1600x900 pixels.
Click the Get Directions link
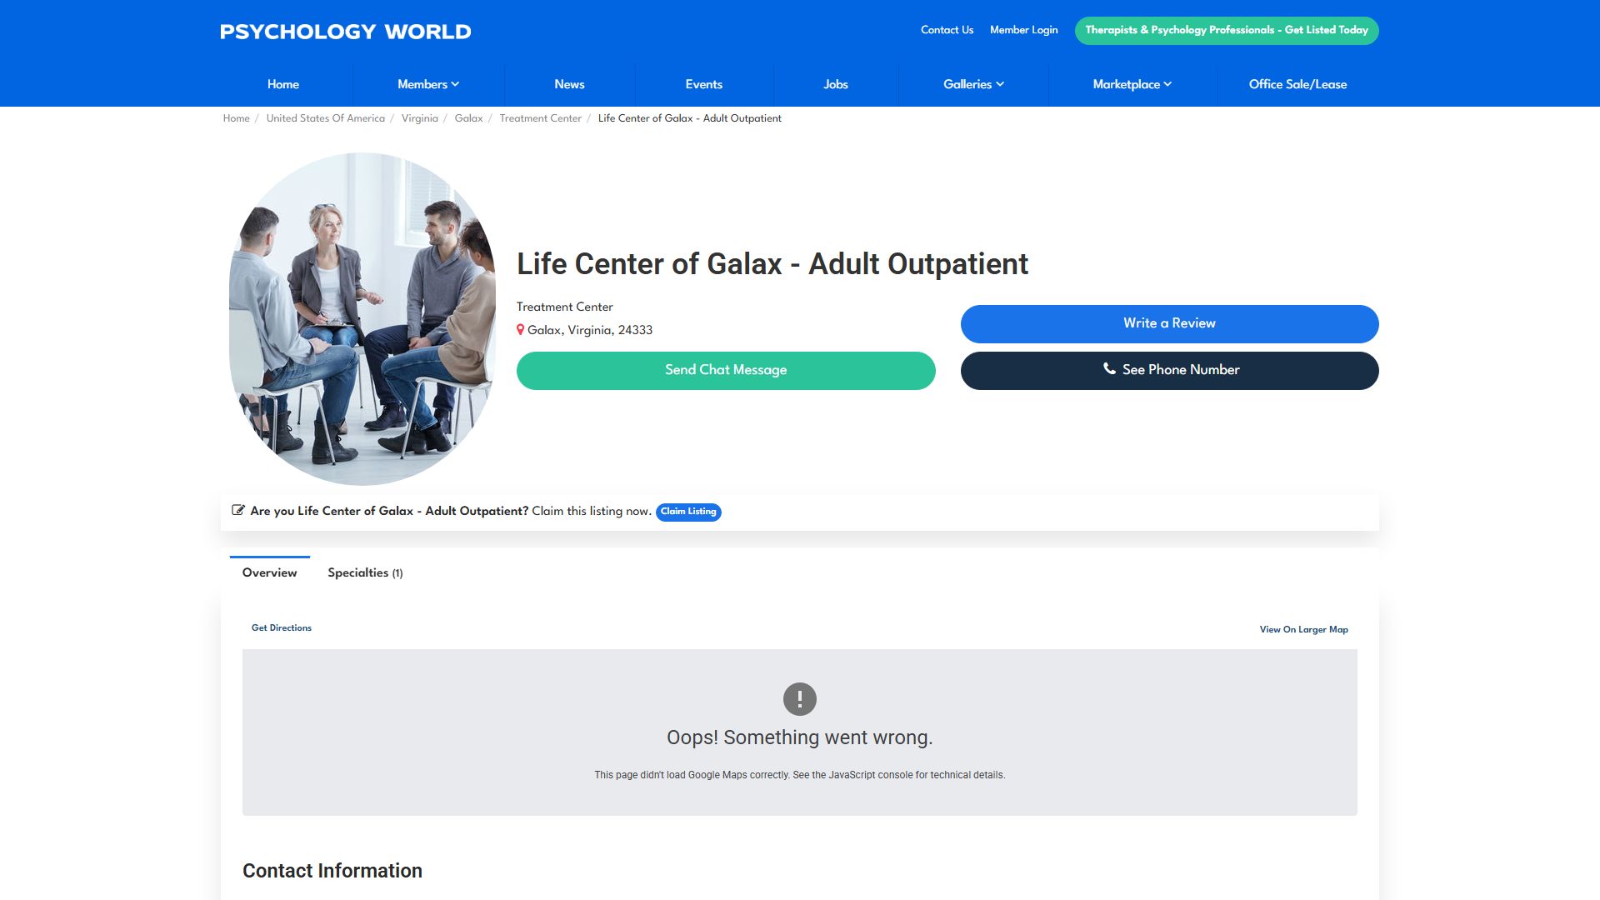pyautogui.click(x=282, y=627)
